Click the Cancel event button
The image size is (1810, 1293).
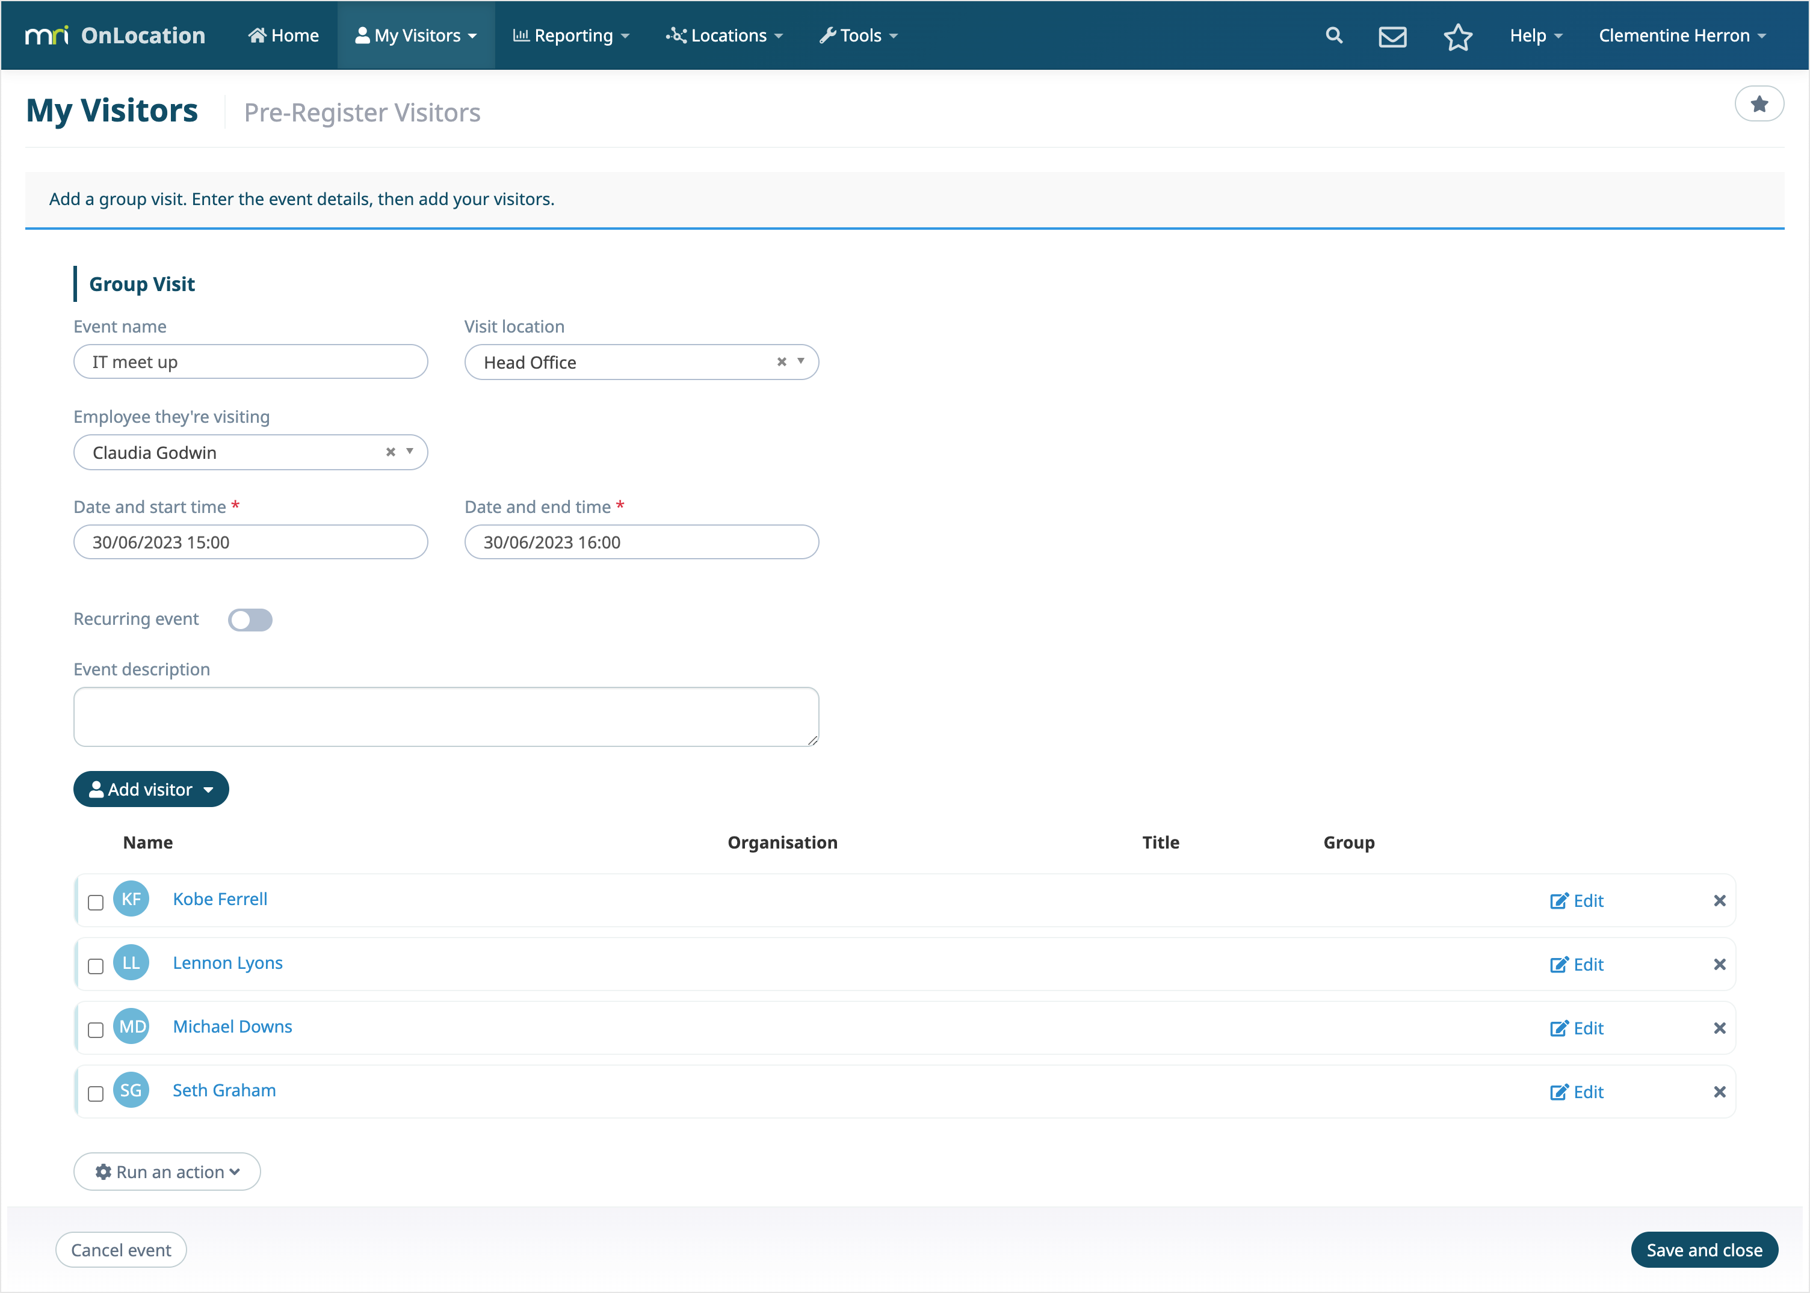pos(121,1249)
